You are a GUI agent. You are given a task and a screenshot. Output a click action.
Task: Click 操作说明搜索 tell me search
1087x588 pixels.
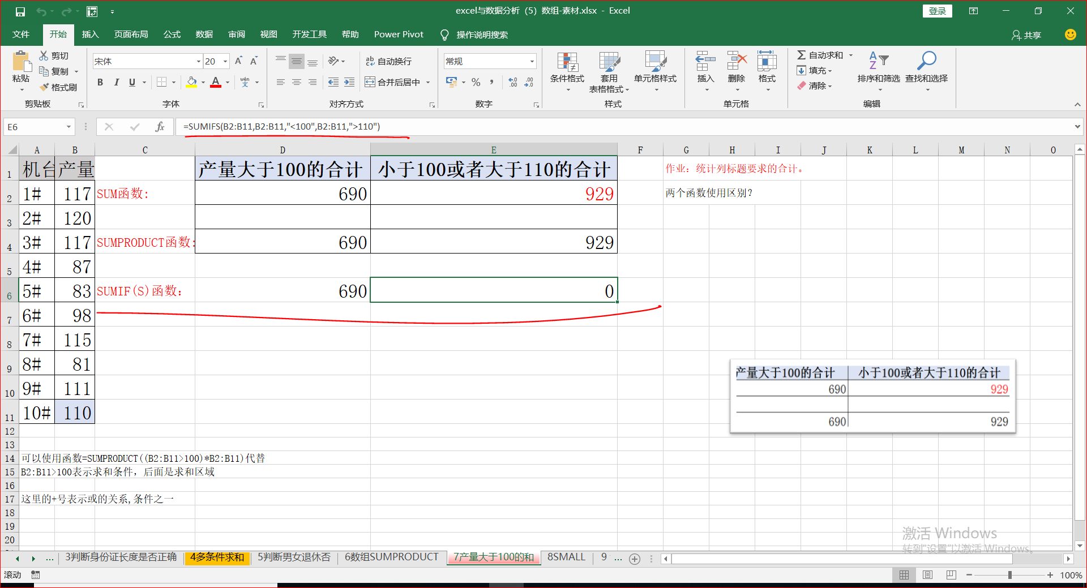coord(482,35)
